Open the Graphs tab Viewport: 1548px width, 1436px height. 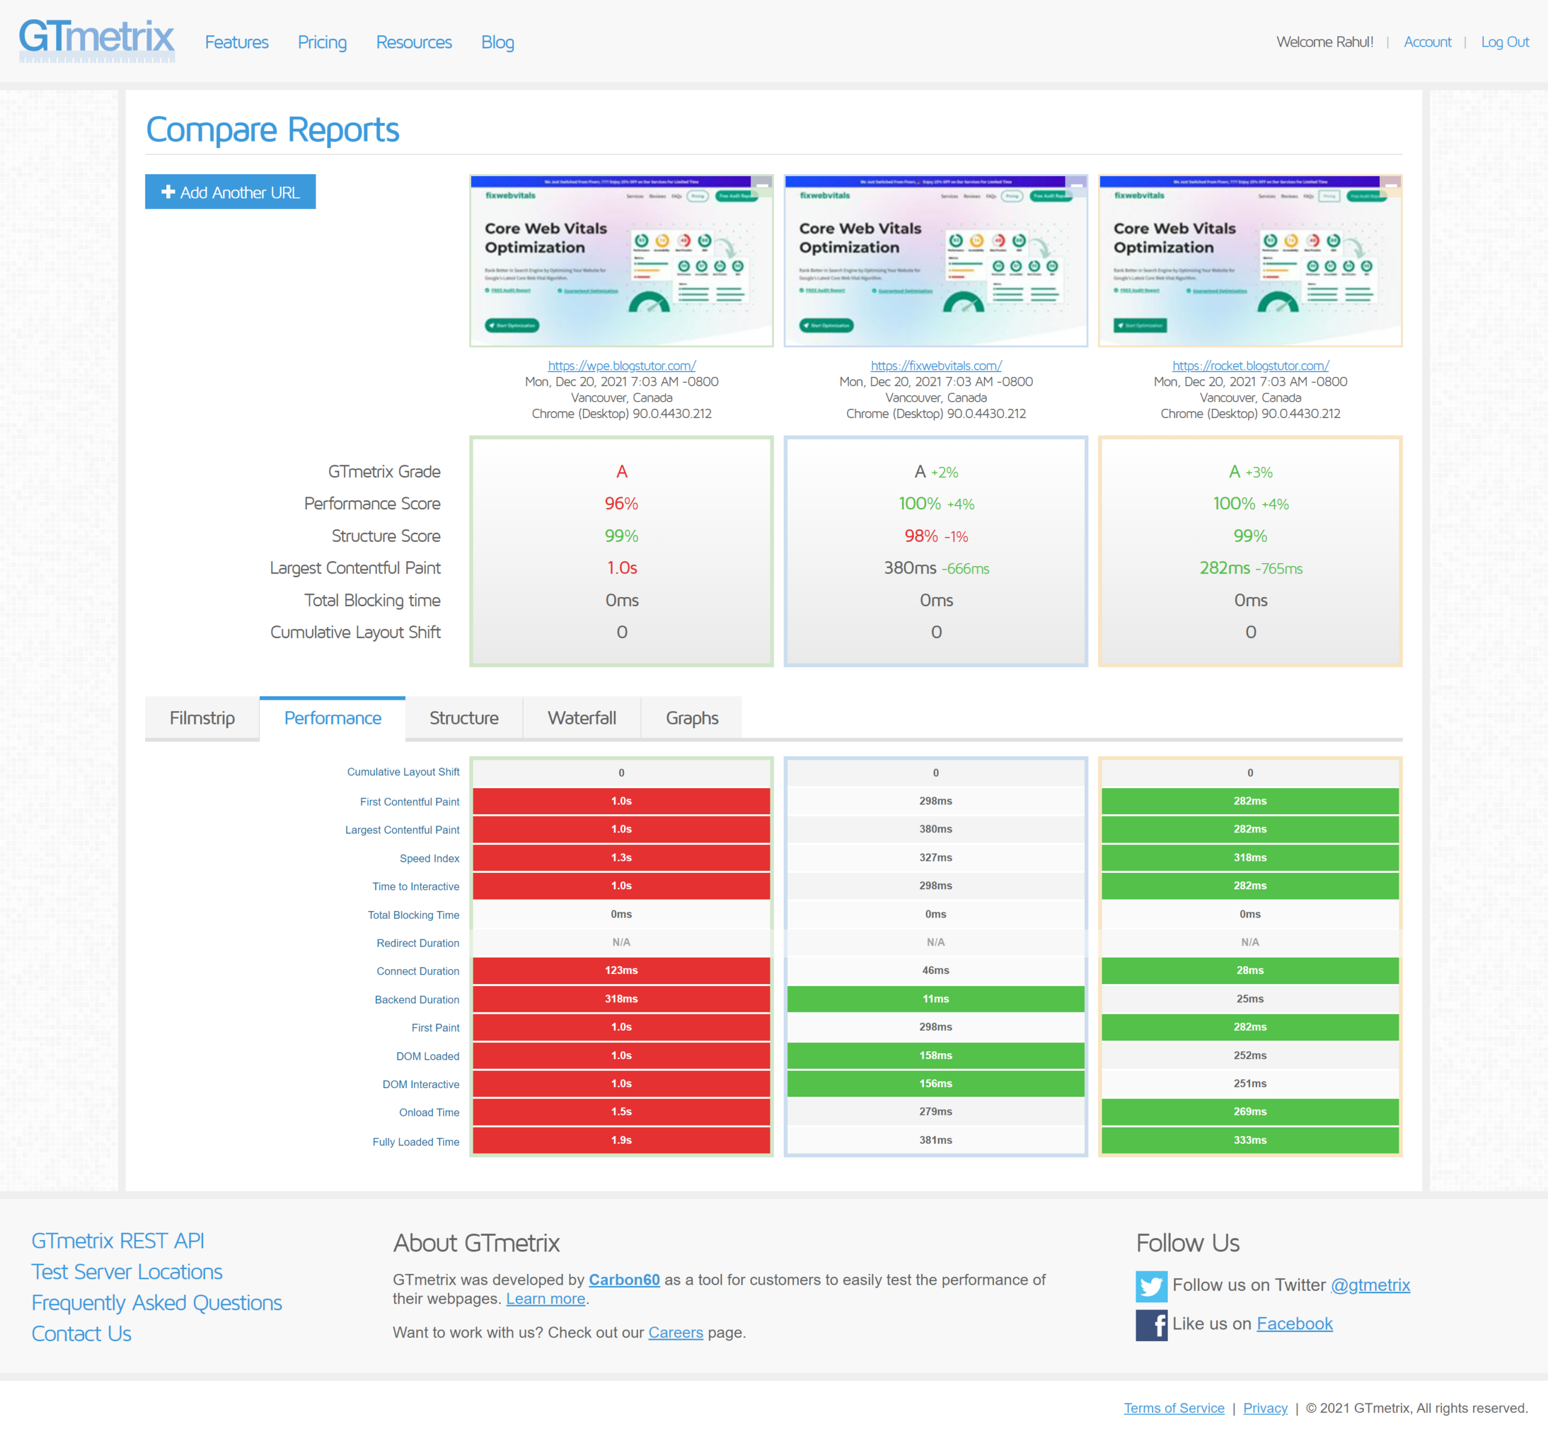(692, 718)
